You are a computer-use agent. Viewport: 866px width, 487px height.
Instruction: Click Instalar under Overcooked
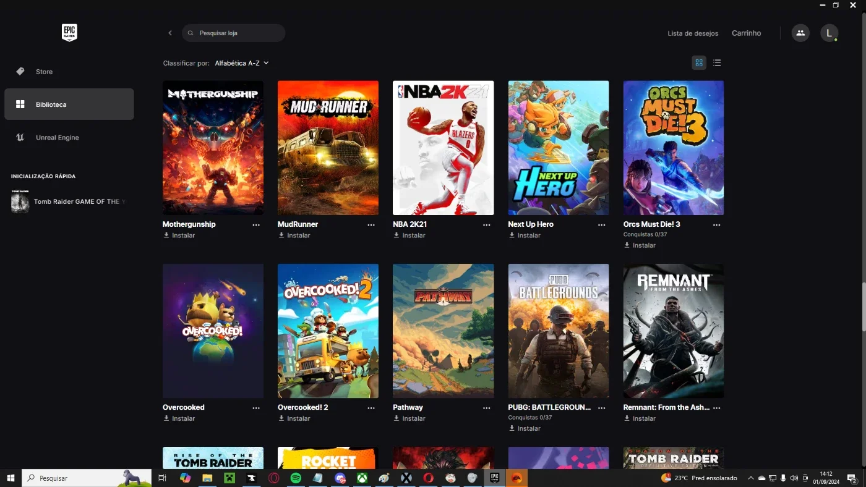179,418
